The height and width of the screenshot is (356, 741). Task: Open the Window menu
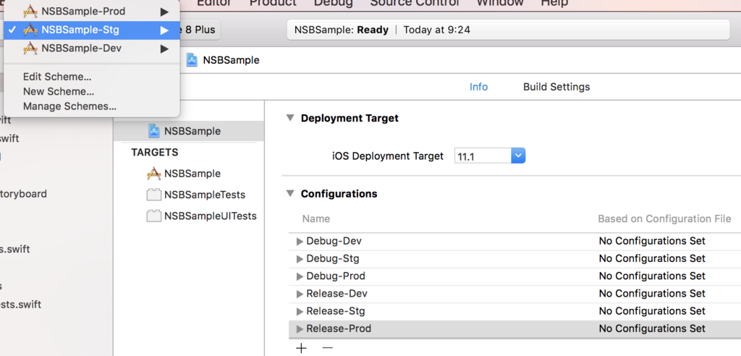tap(500, 3)
